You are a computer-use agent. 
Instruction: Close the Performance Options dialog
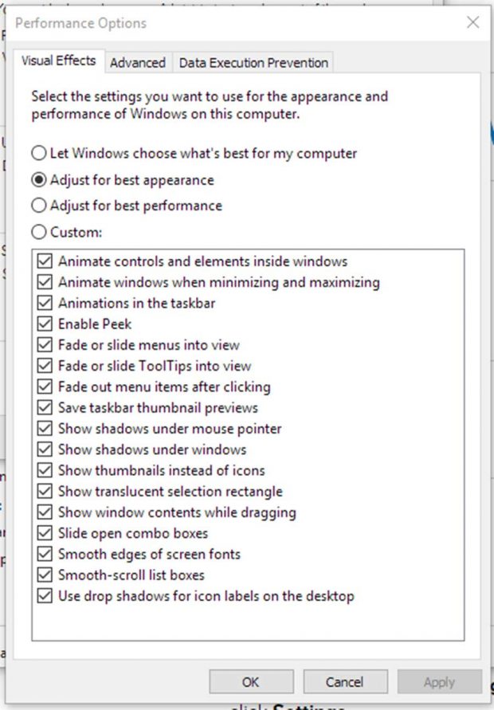[472, 22]
